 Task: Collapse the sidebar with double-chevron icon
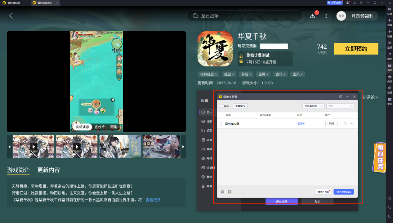(x=390, y=2)
